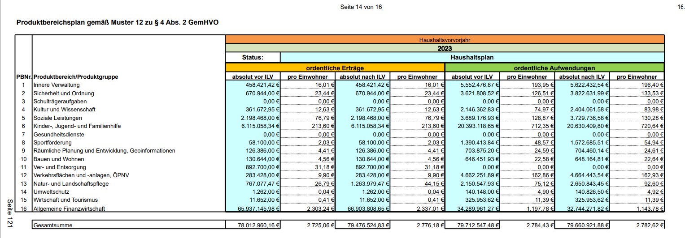The width and height of the screenshot is (685, 238).
Task: Click the "Gesamtsumme" total row label
Action: [53, 225]
